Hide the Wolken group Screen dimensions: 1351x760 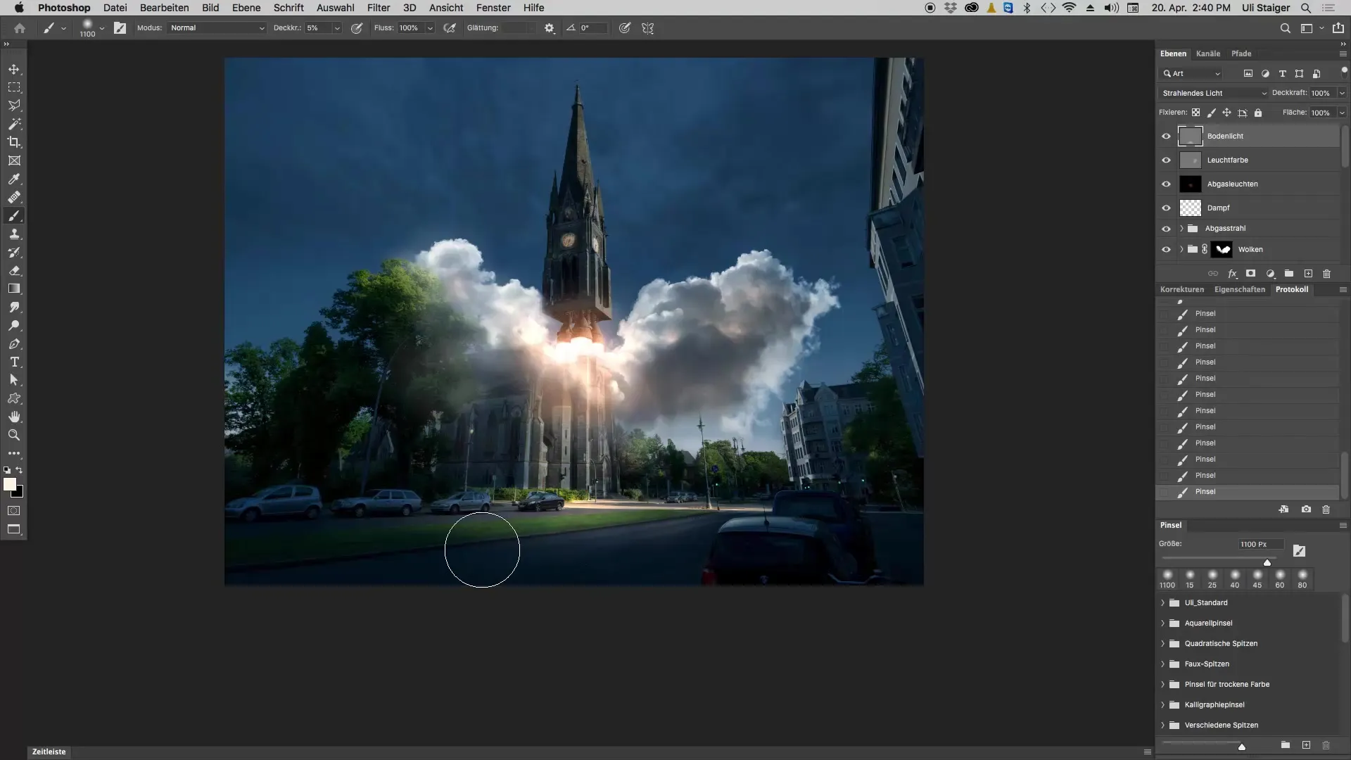(1166, 249)
